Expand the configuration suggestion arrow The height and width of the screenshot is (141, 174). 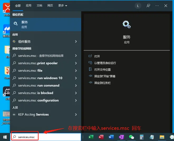point(76,100)
